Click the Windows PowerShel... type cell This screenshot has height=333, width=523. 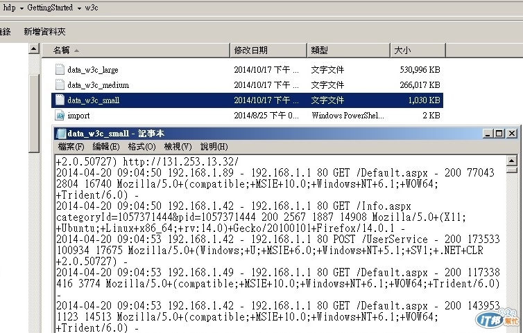(x=348, y=116)
